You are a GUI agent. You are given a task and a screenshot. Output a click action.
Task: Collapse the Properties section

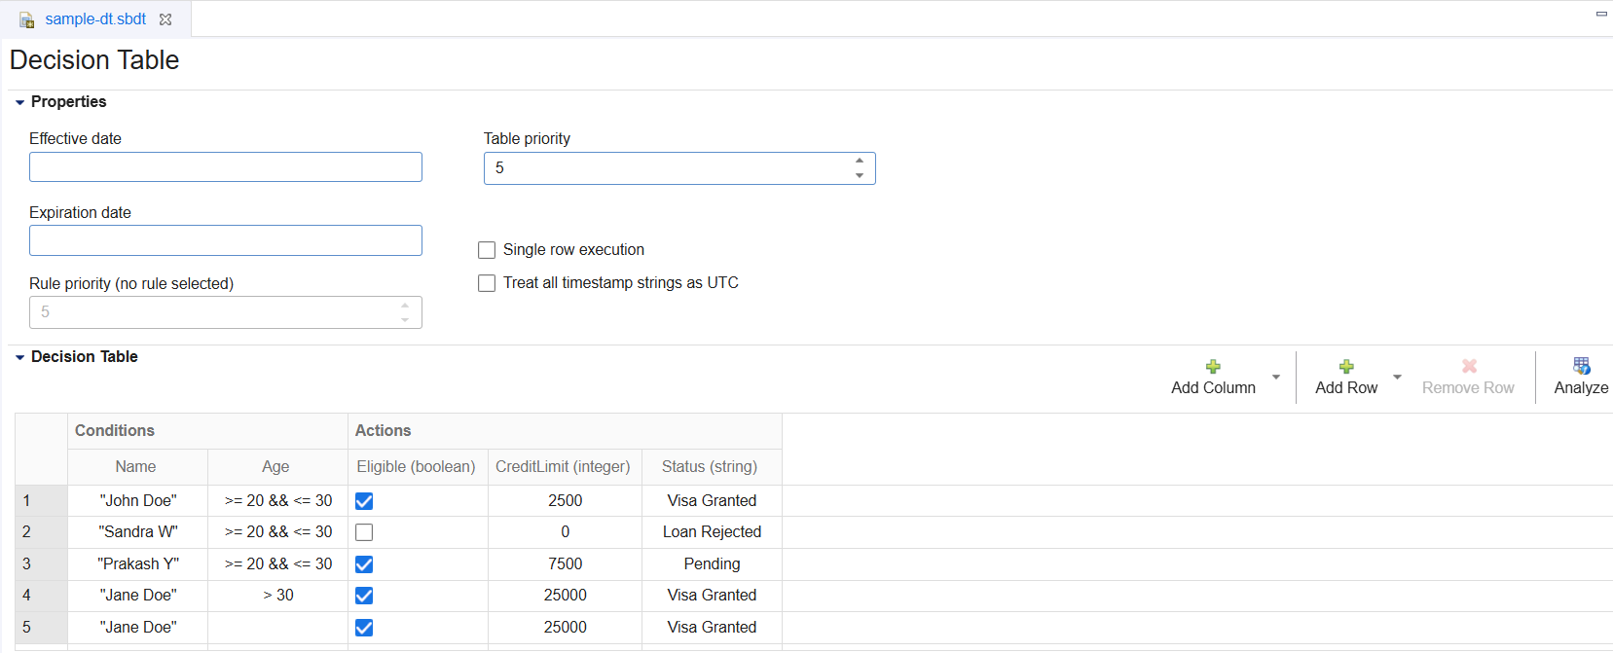(x=19, y=102)
